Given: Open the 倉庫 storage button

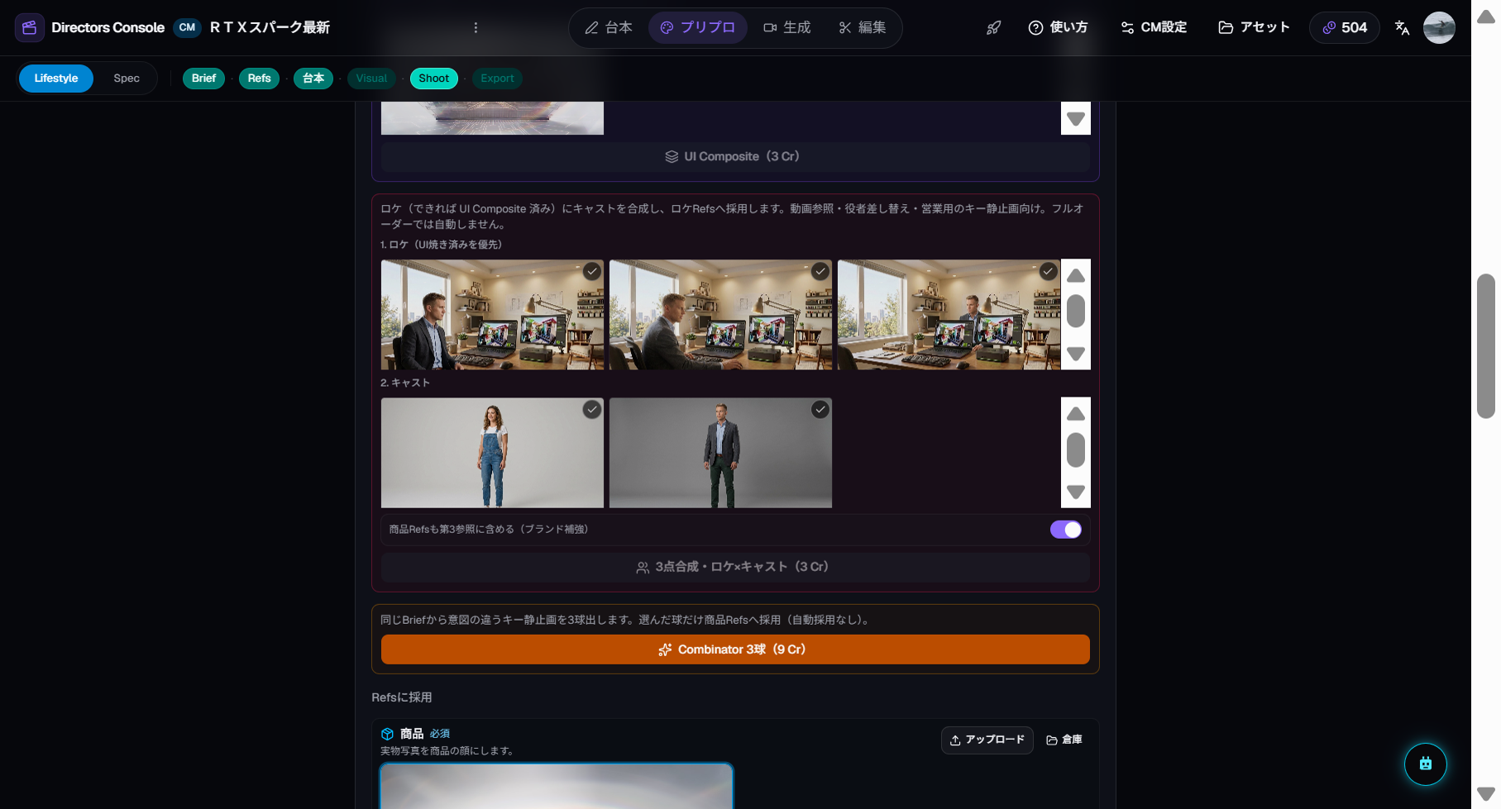Looking at the screenshot, I should pyautogui.click(x=1064, y=740).
